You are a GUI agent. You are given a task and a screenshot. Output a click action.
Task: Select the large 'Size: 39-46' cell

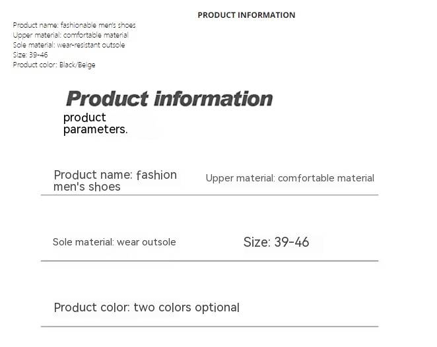click(276, 242)
